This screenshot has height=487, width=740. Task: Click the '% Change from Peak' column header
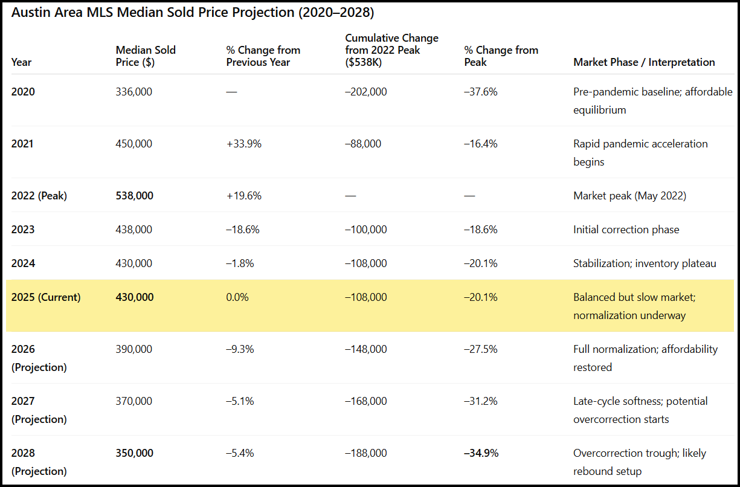point(501,56)
